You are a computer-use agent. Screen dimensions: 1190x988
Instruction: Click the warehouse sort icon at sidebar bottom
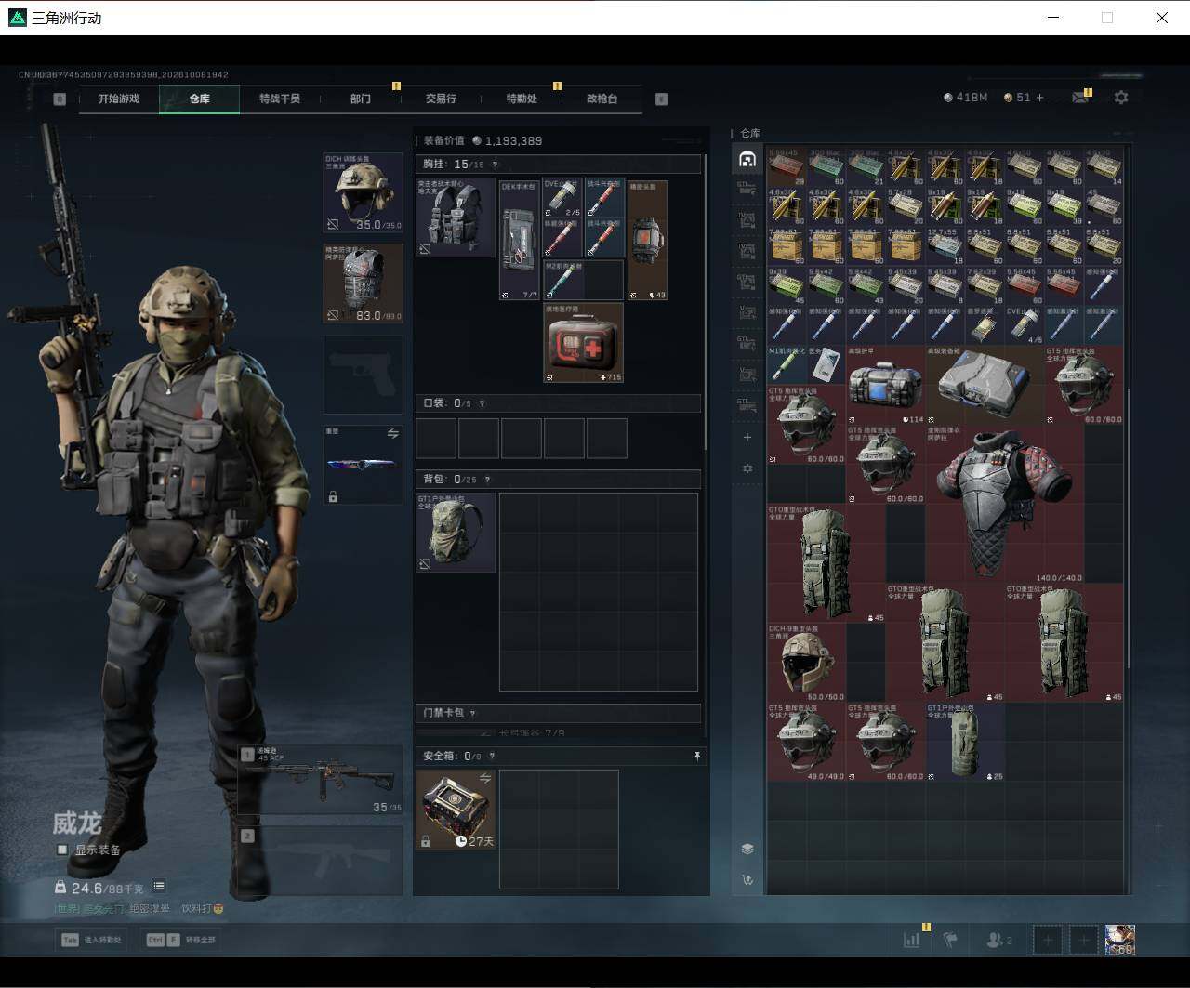pos(747,879)
